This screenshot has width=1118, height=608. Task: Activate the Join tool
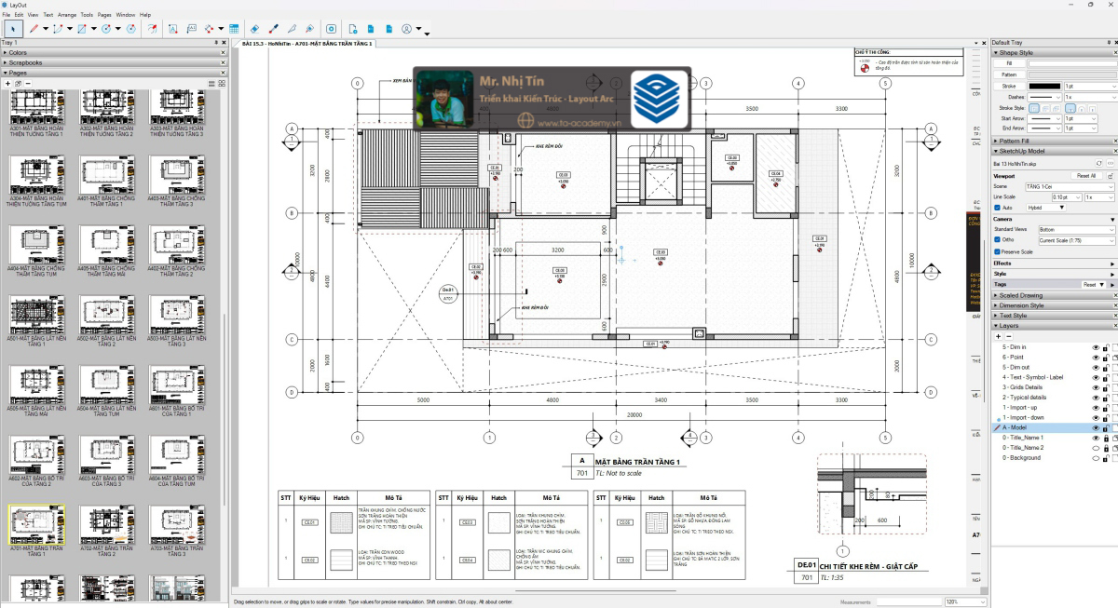309,29
